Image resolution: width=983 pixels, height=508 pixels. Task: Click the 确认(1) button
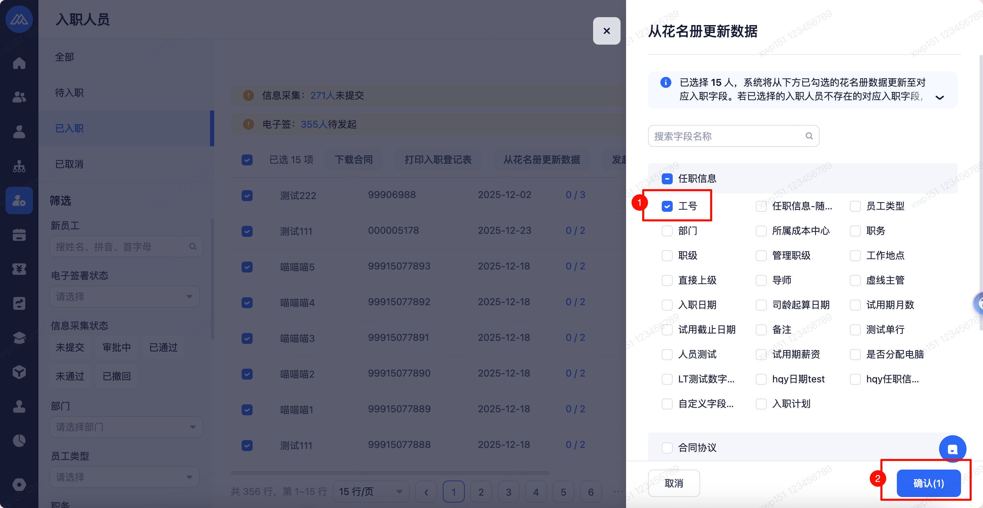[x=928, y=483]
